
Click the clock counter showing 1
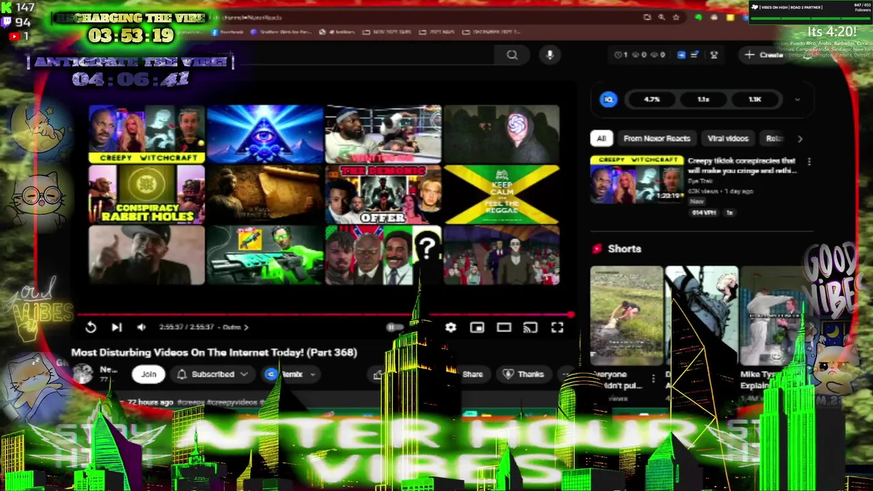[x=621, y=55]
